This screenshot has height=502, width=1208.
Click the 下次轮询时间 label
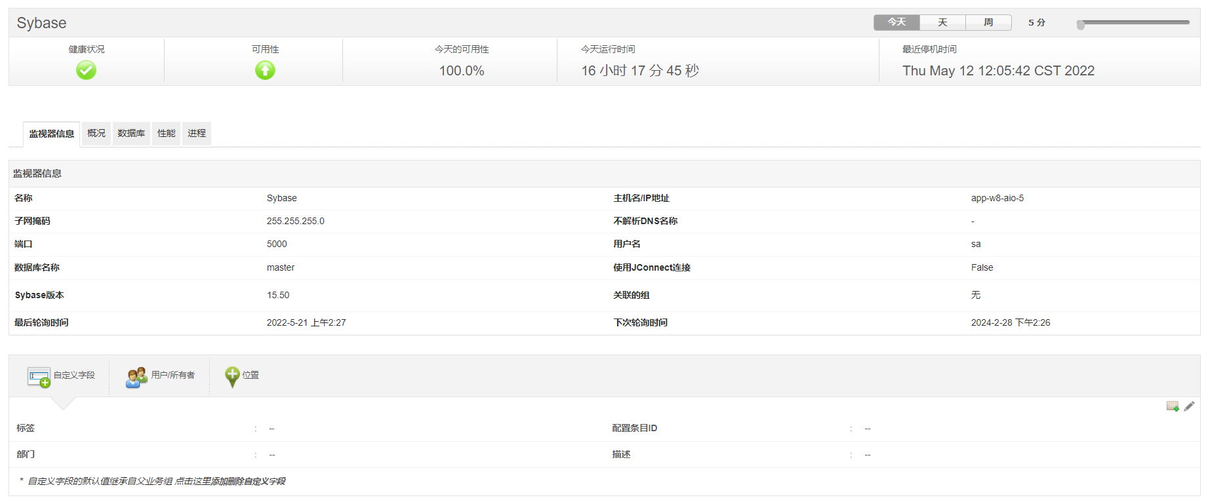[640, 322]
